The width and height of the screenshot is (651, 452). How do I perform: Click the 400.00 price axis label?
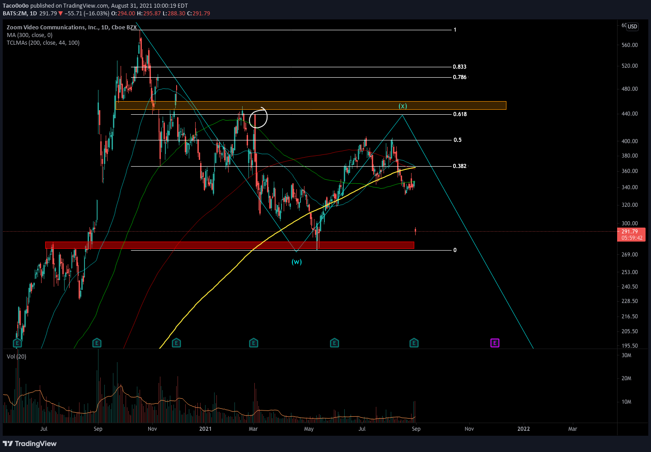tap(630, 141)
